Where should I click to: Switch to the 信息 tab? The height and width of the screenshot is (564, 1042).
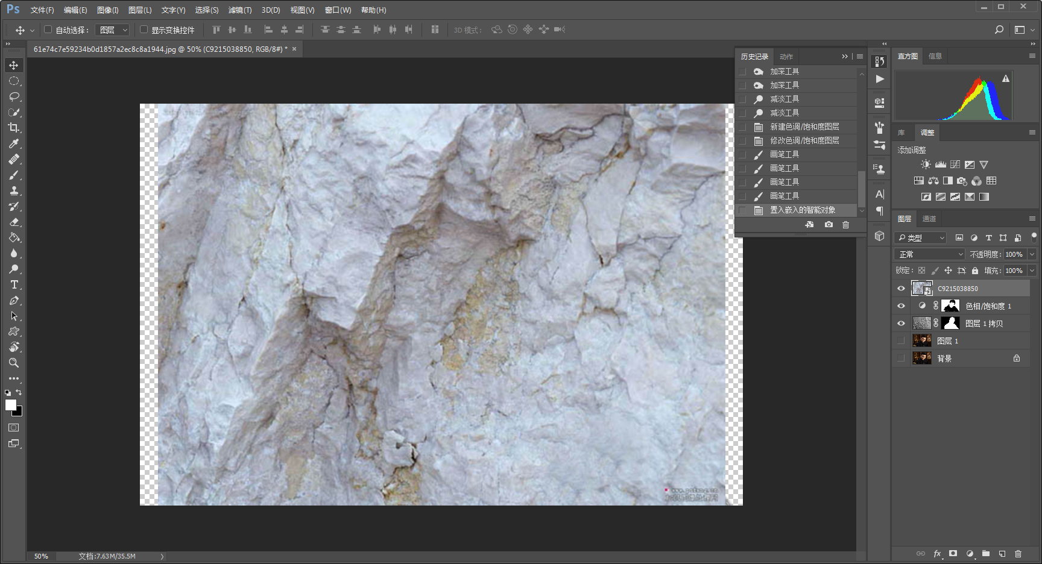[x=935, y=56]
